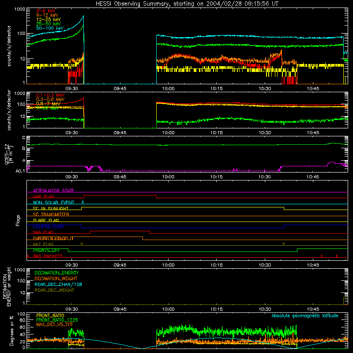Click the green 'FRONTS_OFF' flag label

[46, 250]
